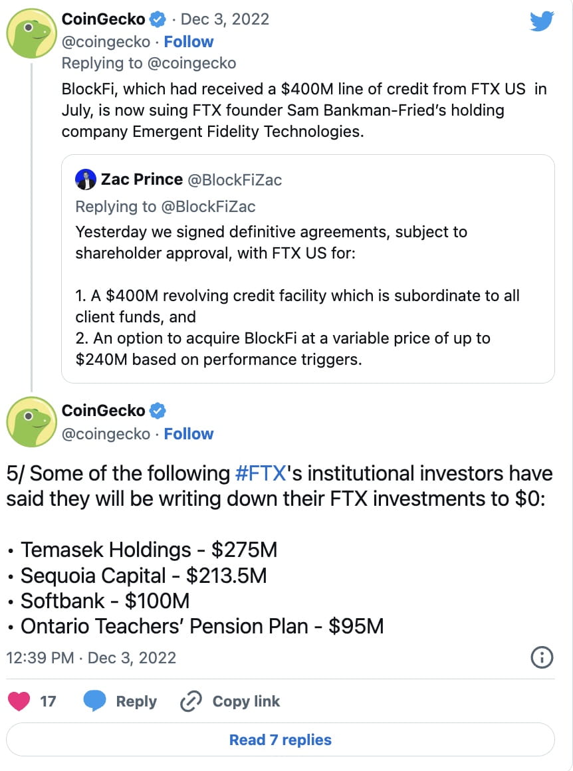Click the Copy link label
Viewport: 573px width, 771px height.
(x=246, y=701)
